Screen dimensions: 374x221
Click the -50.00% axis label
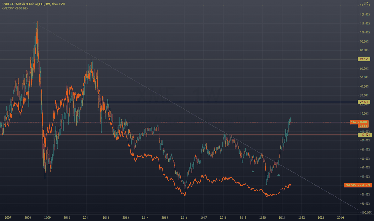point(365,168)
